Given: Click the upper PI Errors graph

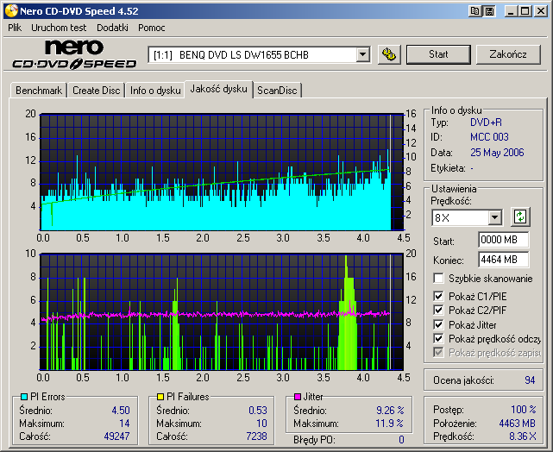Looking at the screenshot, I should pos(222,172).
